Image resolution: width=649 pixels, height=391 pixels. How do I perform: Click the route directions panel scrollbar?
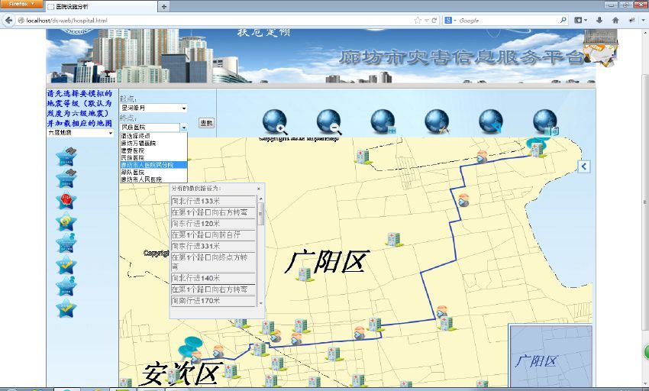pyautogui.click(x=260, y=252)
